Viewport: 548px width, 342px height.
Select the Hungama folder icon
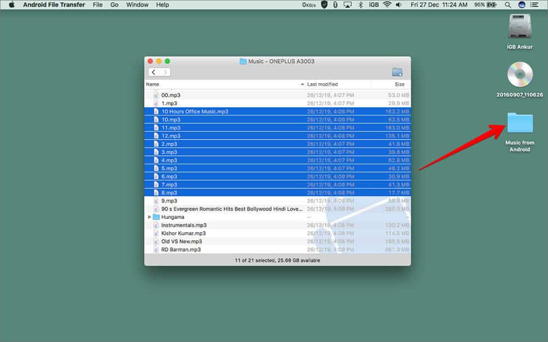pos(156,217)
